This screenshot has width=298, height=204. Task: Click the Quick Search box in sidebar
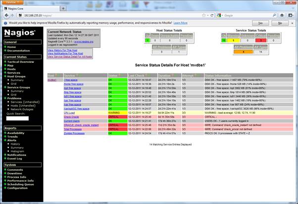17,119
